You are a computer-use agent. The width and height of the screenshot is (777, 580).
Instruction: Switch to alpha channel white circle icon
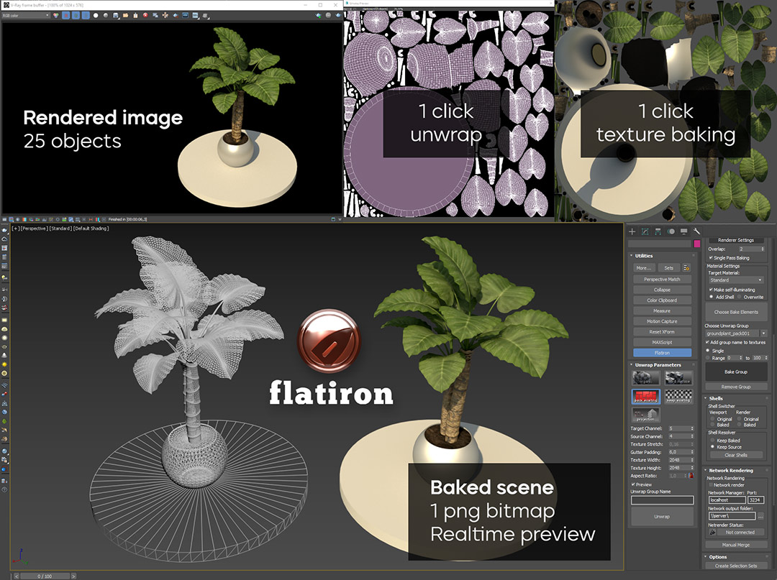[96, 15]
